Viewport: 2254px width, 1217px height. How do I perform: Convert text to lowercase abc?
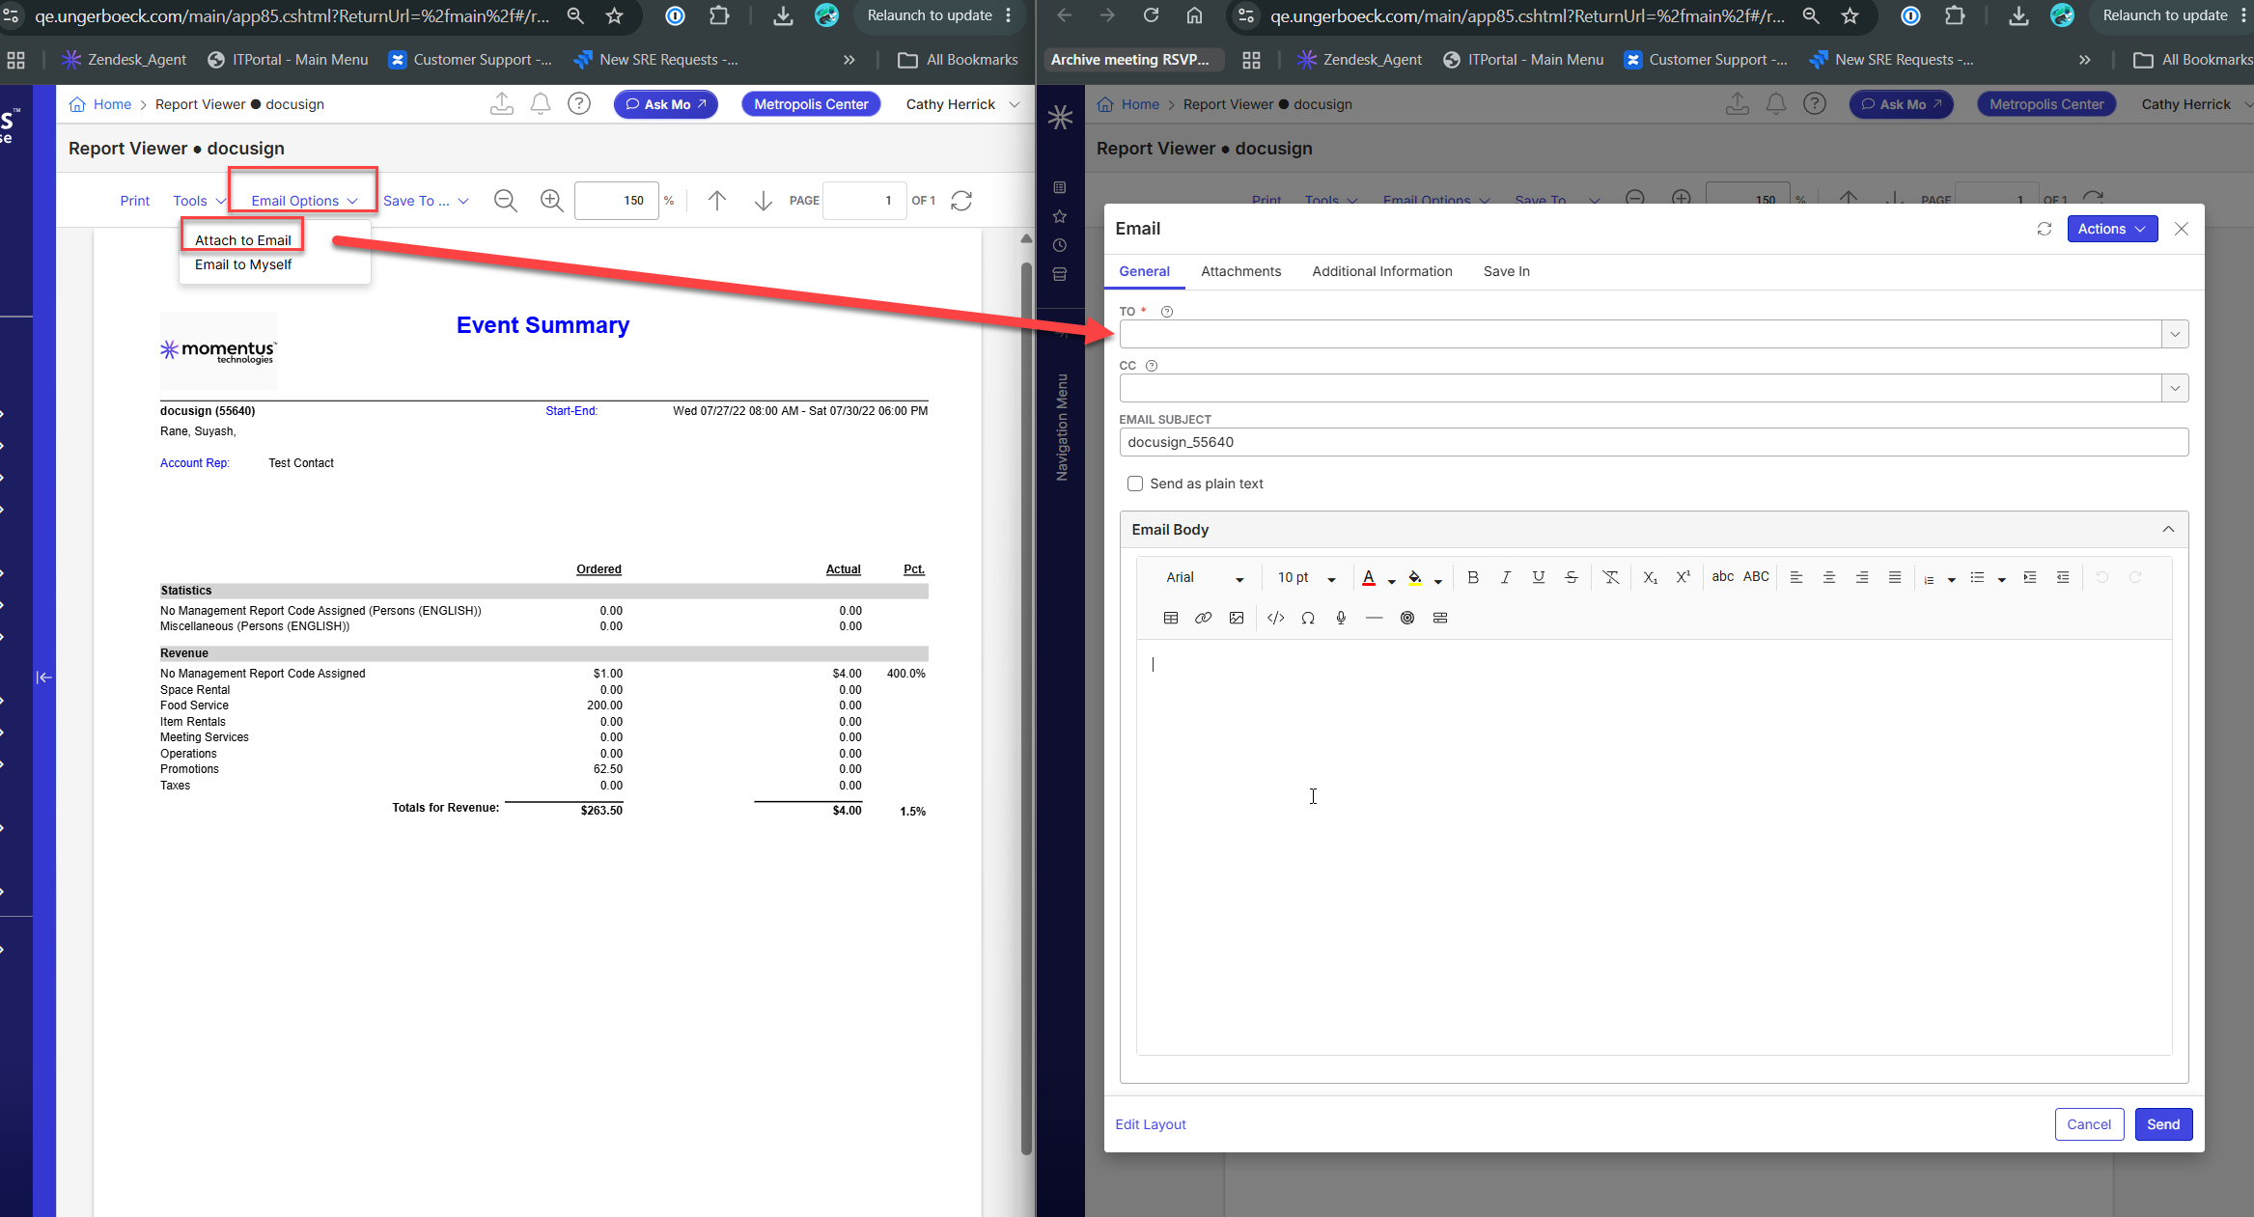tap(1723, 577)
